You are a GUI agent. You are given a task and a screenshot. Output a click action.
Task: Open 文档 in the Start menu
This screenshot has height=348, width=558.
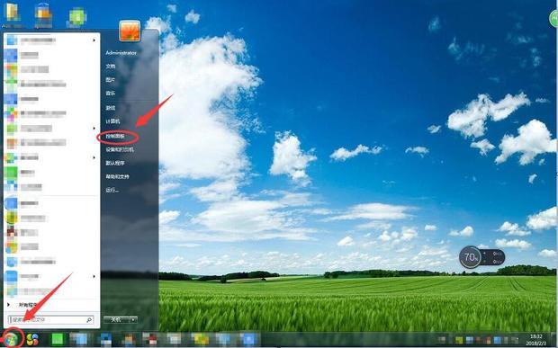click(111, 67)
